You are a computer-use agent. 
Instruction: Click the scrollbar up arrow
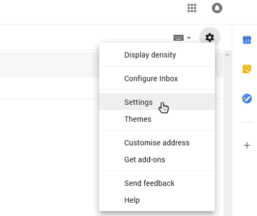pos(228,55)
